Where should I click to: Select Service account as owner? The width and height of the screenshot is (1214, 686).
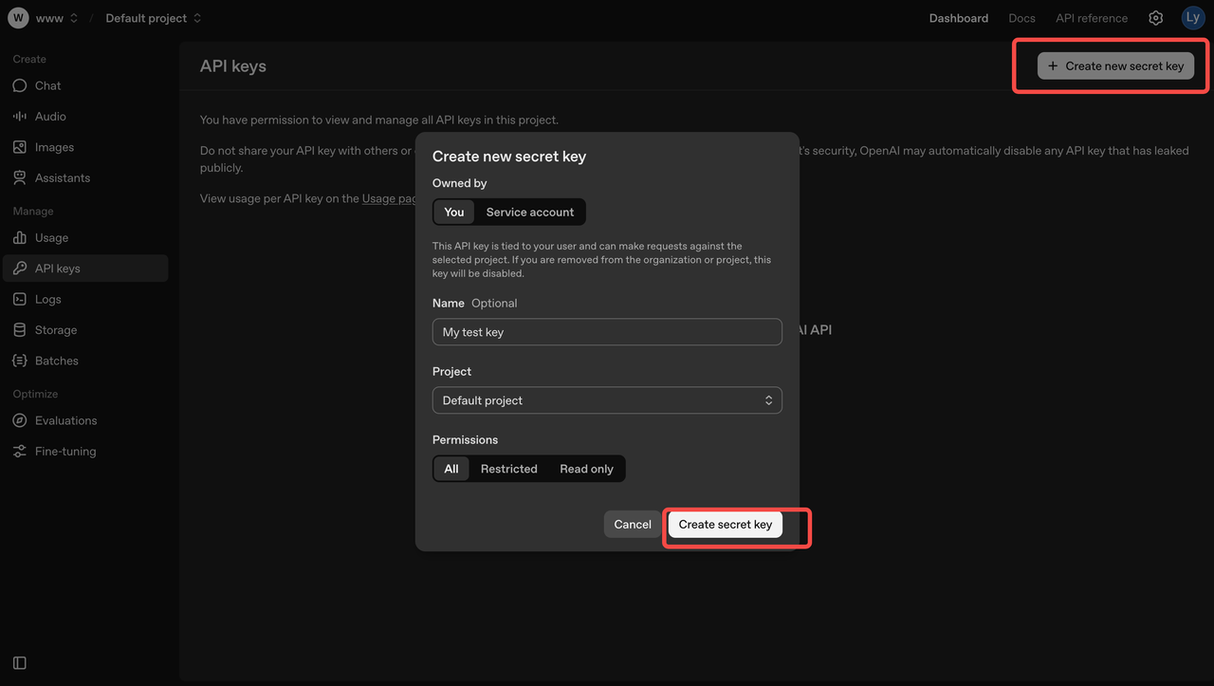[529, 212]
